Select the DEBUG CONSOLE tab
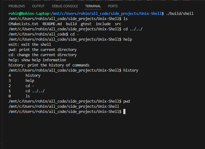This screenshot has height=149, width=205. [65, 6]
